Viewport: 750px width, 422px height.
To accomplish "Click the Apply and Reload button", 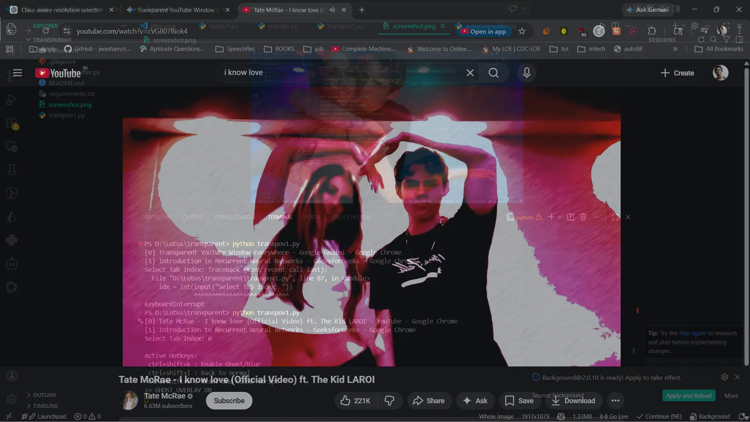I will click(x=689, y=395).
